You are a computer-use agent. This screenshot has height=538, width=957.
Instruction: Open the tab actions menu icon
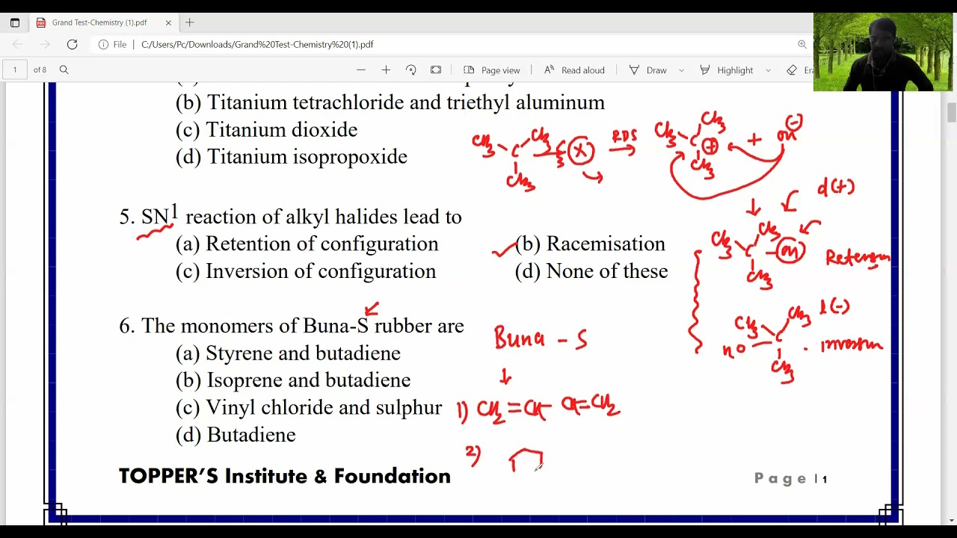click(15, 22)
